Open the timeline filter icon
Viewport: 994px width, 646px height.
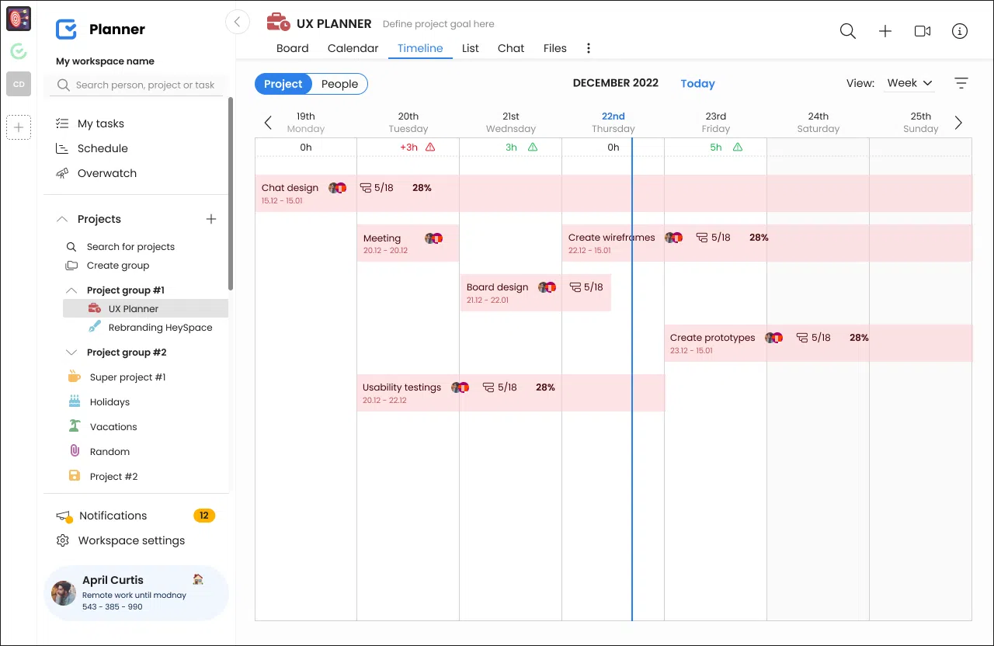tap(961, 82)
